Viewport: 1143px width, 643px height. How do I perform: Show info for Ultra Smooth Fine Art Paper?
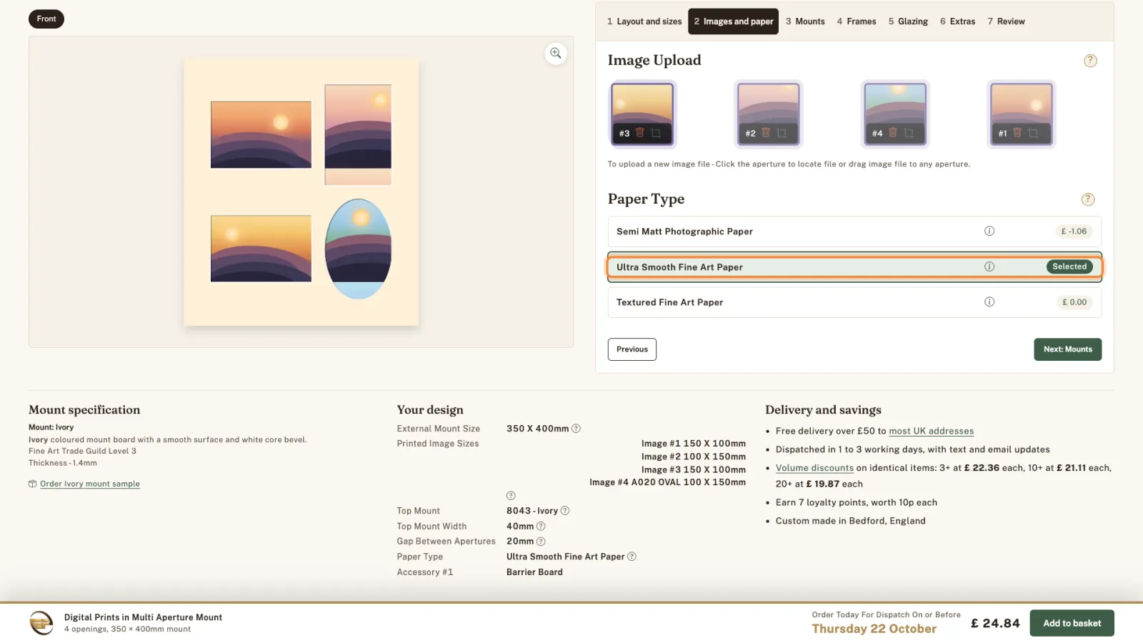(989, 266)
